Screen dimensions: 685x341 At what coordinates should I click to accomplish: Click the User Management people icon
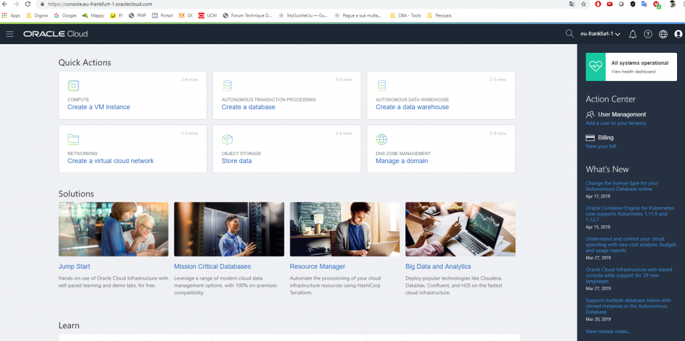pos(590,114)
